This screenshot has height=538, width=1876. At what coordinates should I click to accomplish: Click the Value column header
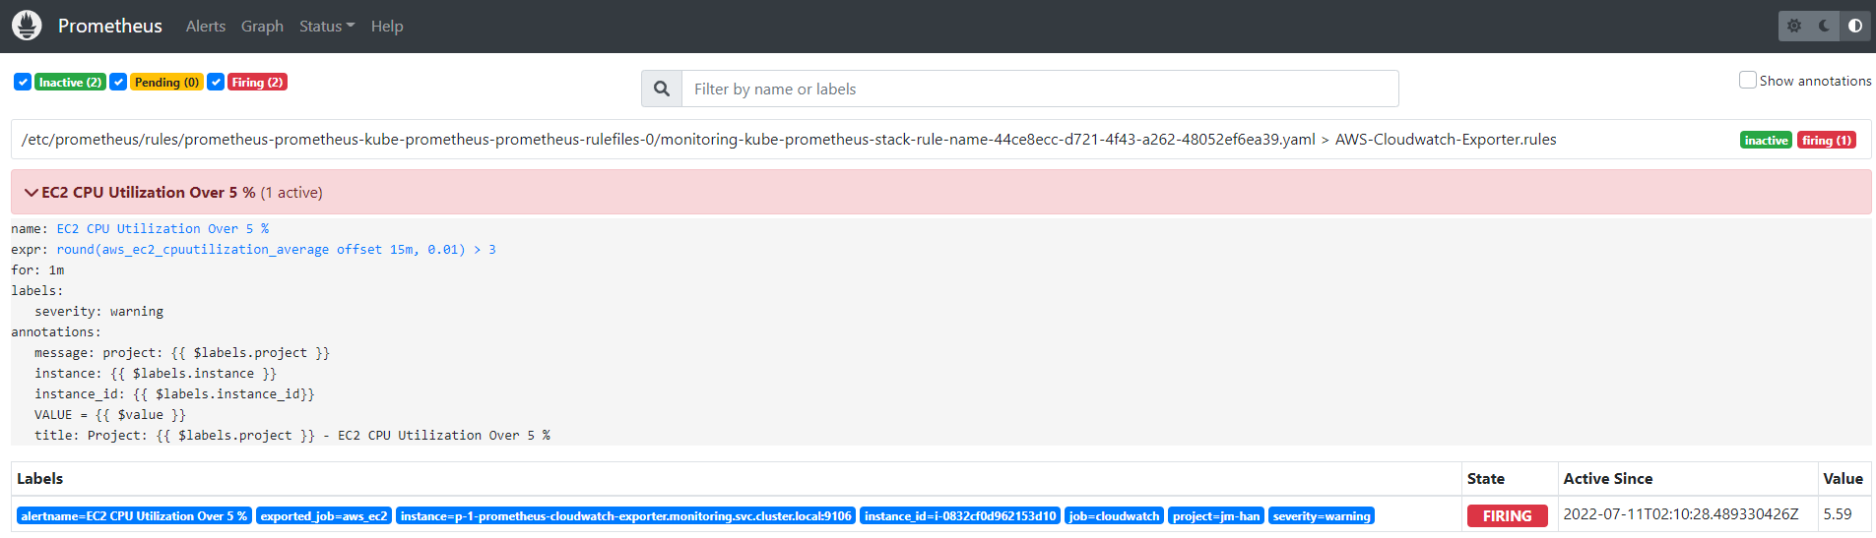click(x=1844, y=478)
